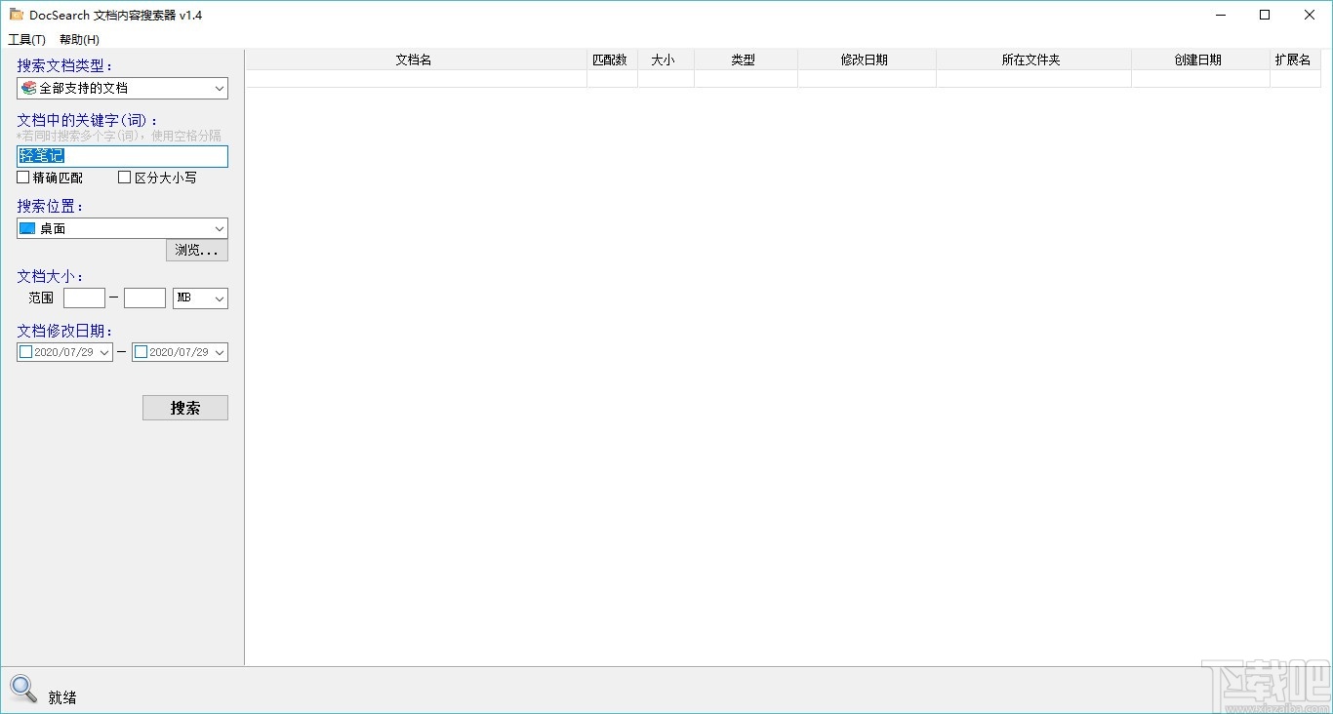Click the desktop icon inside the search location selector
The image size is (1333, 714).
point(25,228)
